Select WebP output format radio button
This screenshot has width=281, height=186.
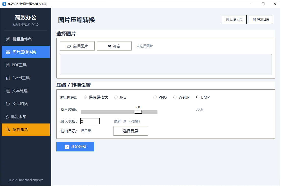point(175,97)
